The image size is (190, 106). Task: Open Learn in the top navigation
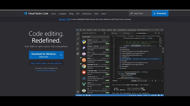point(104,14)
